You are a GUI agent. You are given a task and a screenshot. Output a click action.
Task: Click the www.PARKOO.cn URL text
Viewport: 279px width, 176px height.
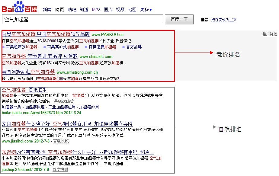107,34
